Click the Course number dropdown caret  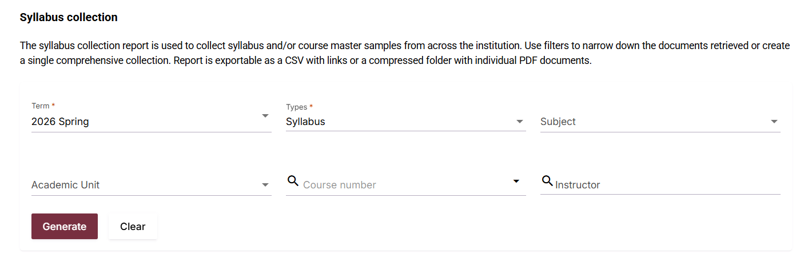pyautogui.click(x=516, y=182)
